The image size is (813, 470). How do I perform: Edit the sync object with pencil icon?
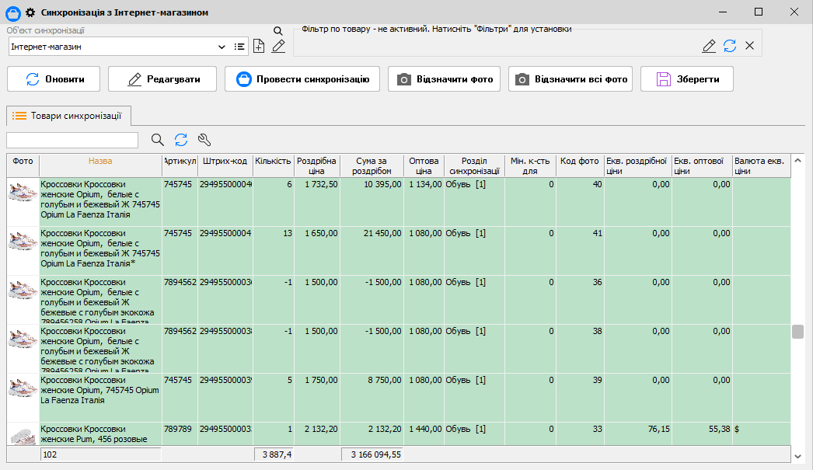[278, 47]
